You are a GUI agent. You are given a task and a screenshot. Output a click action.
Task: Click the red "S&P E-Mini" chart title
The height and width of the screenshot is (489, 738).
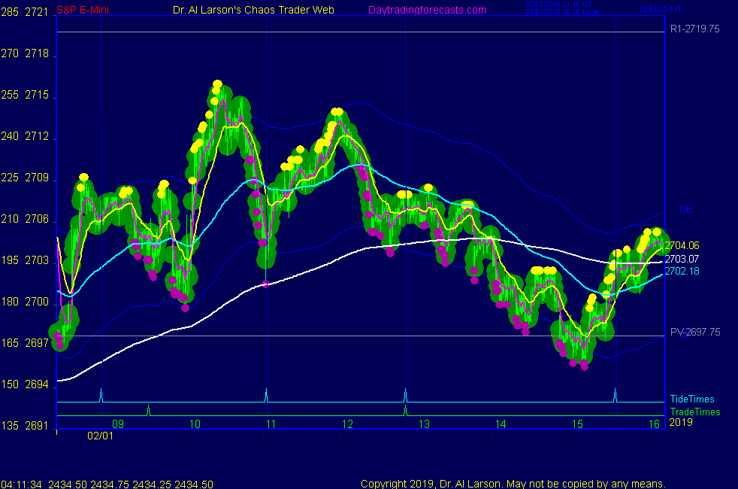[x=83, y=10]
